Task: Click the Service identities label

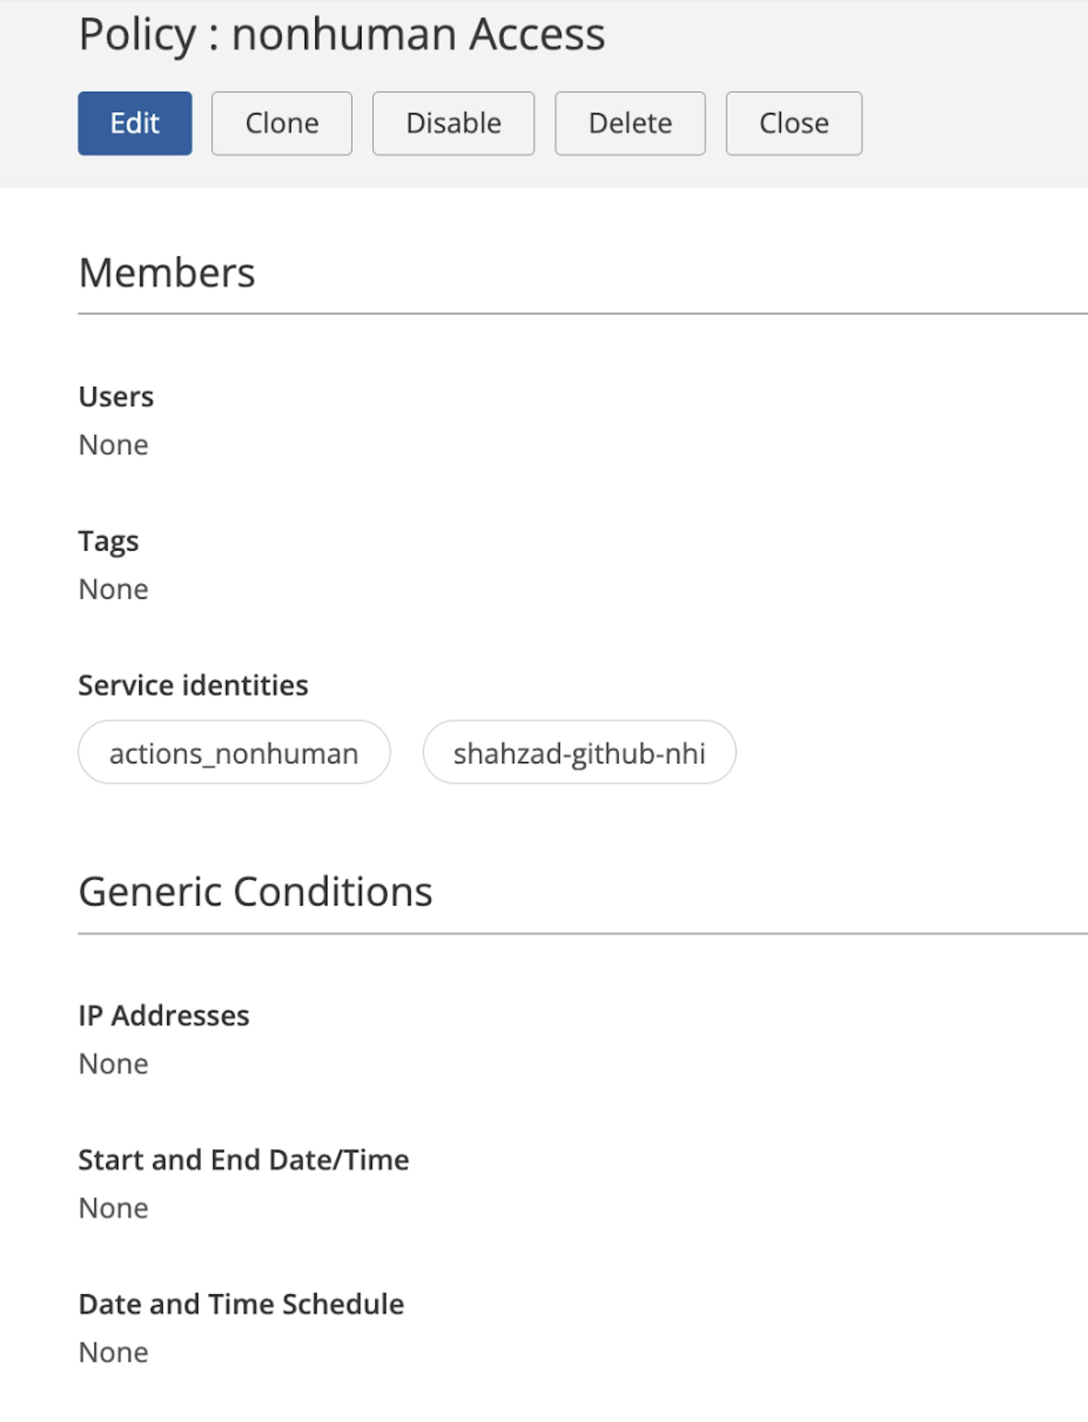Action: (193, 685)
